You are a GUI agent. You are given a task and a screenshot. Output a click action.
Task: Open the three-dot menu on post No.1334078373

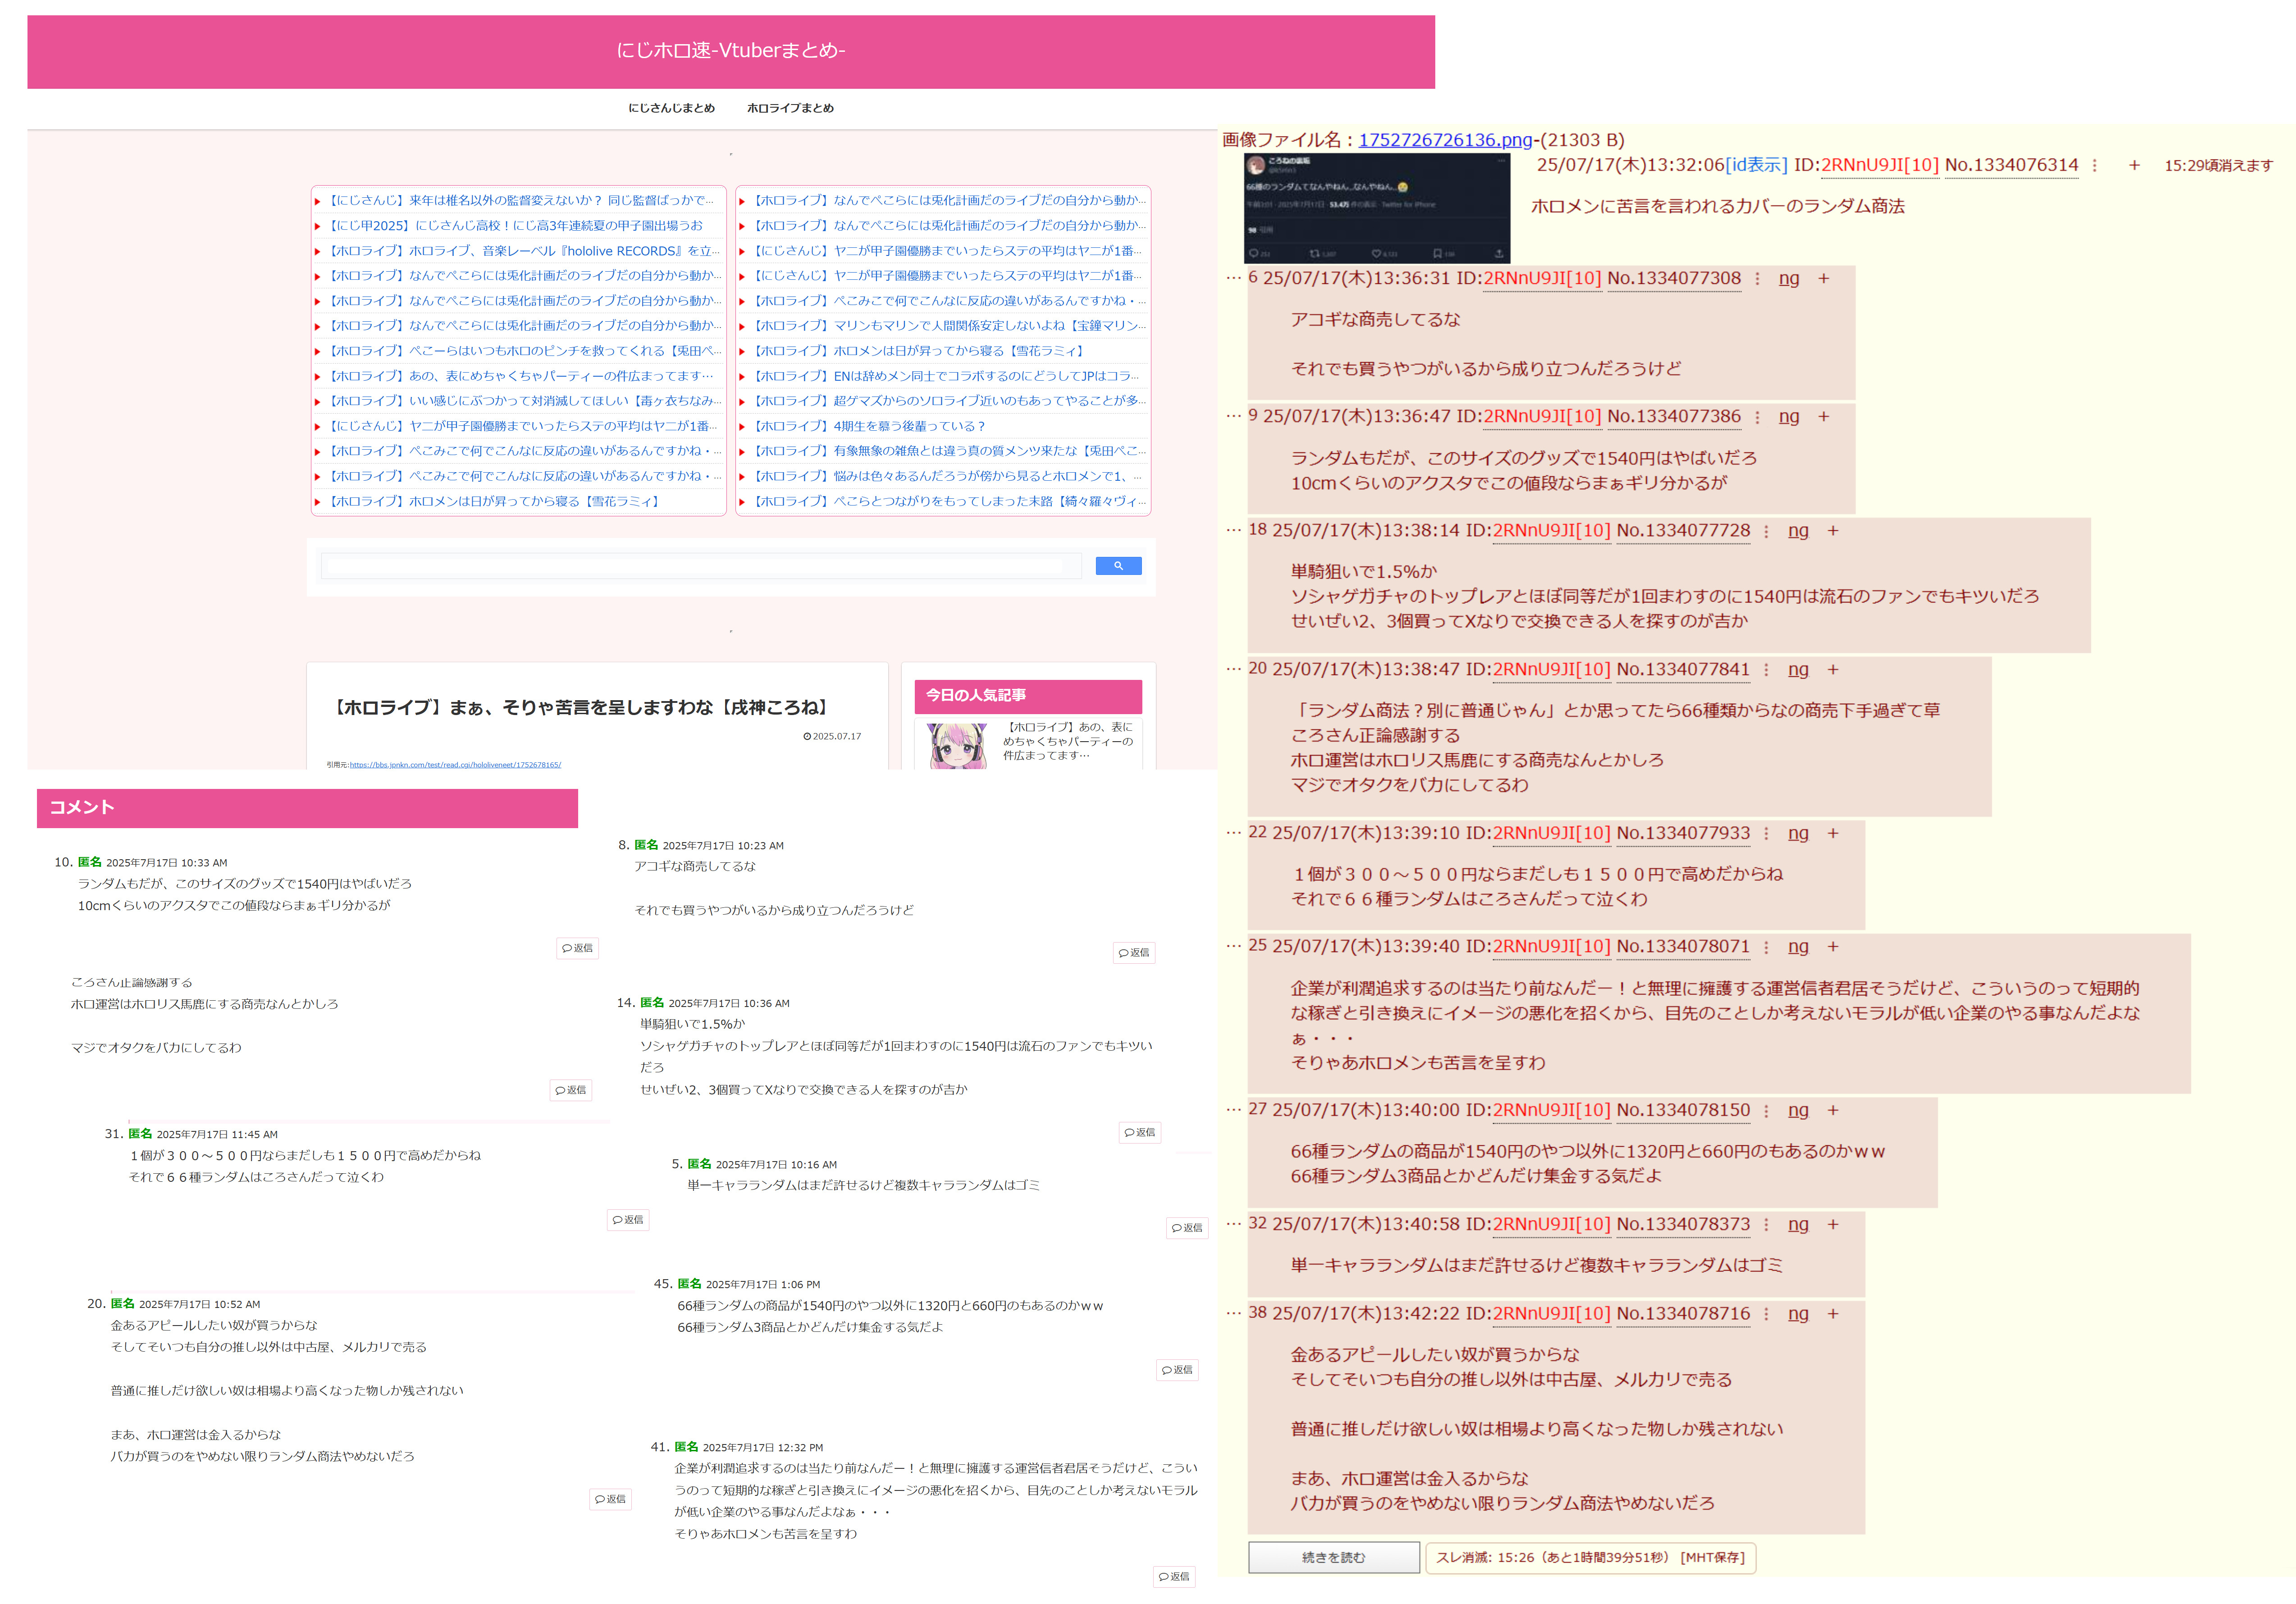coord(1766,1225)
